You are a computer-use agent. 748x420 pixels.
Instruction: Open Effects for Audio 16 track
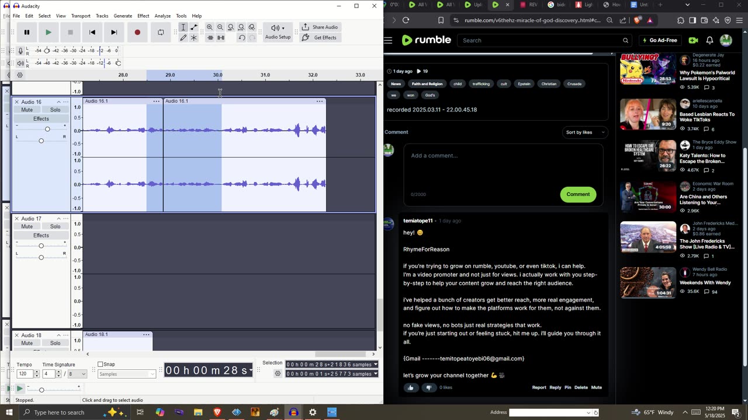[x=41, y=119]
